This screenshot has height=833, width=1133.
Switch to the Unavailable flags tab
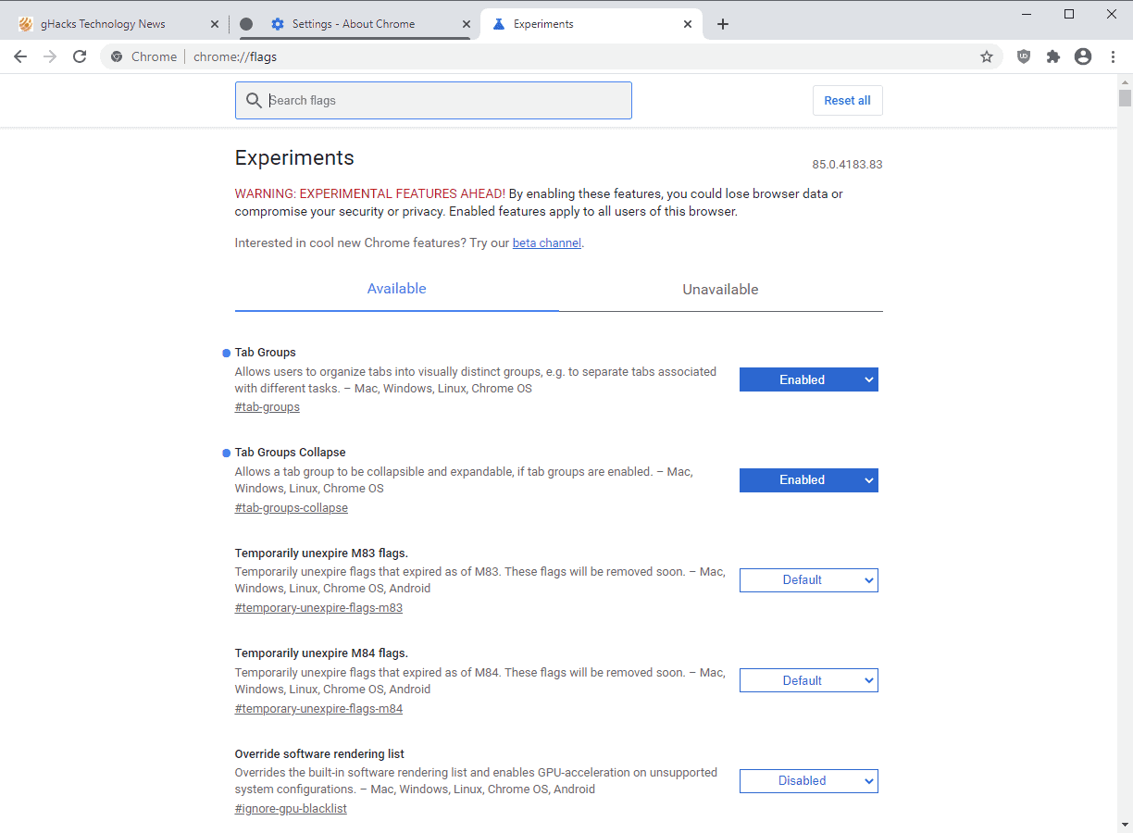(x=720, y=289)
